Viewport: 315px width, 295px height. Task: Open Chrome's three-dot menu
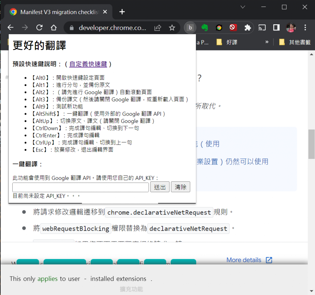tap(305, 27)
